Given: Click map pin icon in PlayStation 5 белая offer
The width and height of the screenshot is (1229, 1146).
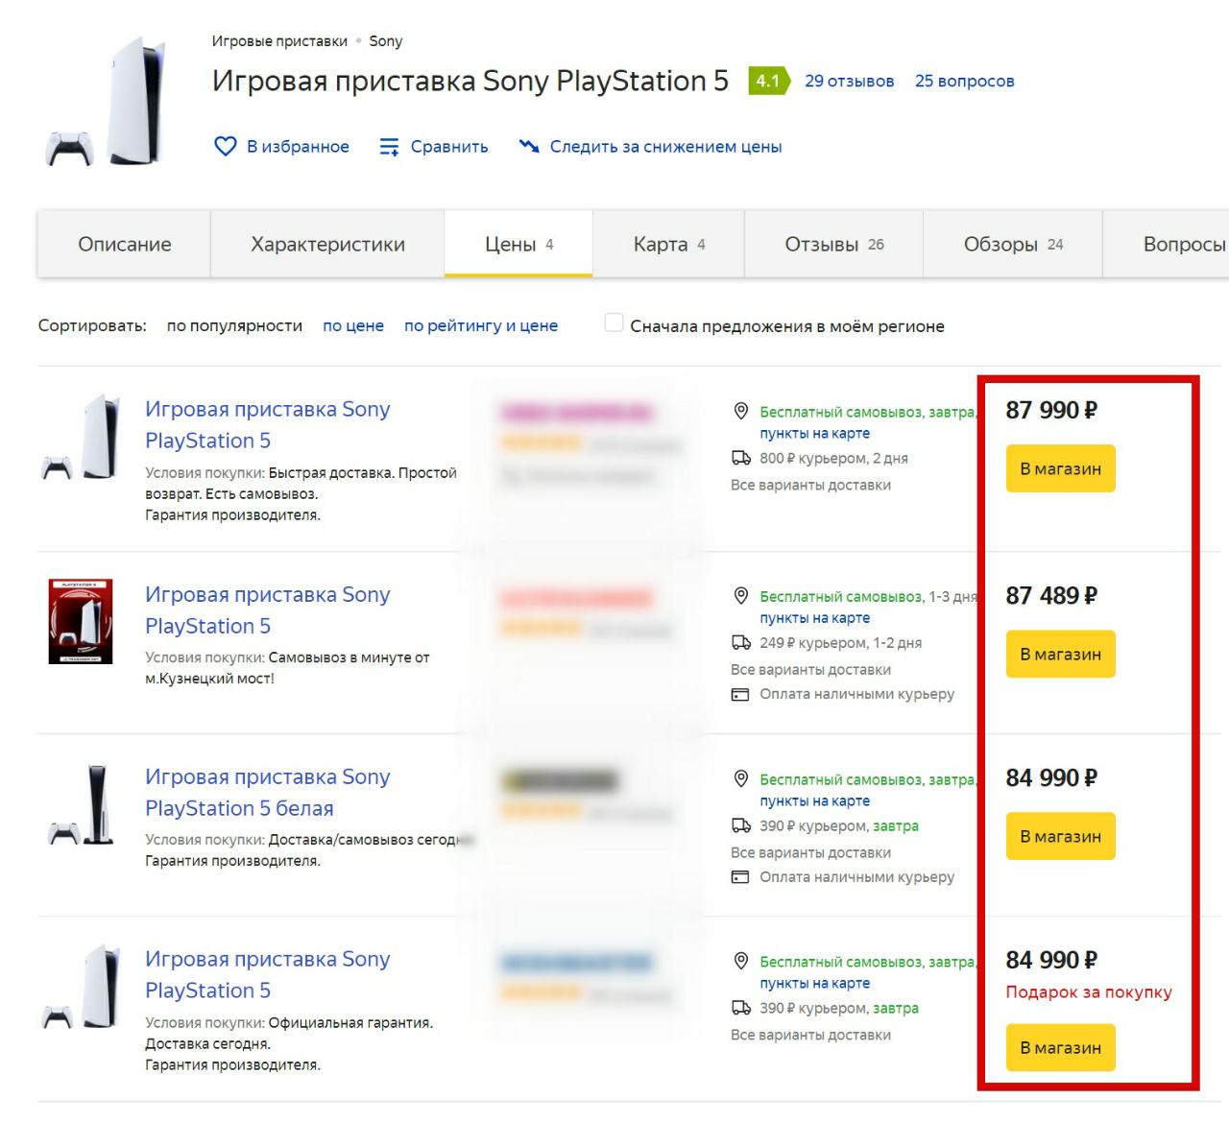Looking at the screenshot, I should pos(741,778).
